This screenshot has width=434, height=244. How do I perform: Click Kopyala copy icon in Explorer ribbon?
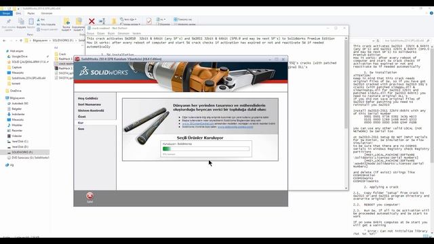pyautogui.click(x=21, y=22)
